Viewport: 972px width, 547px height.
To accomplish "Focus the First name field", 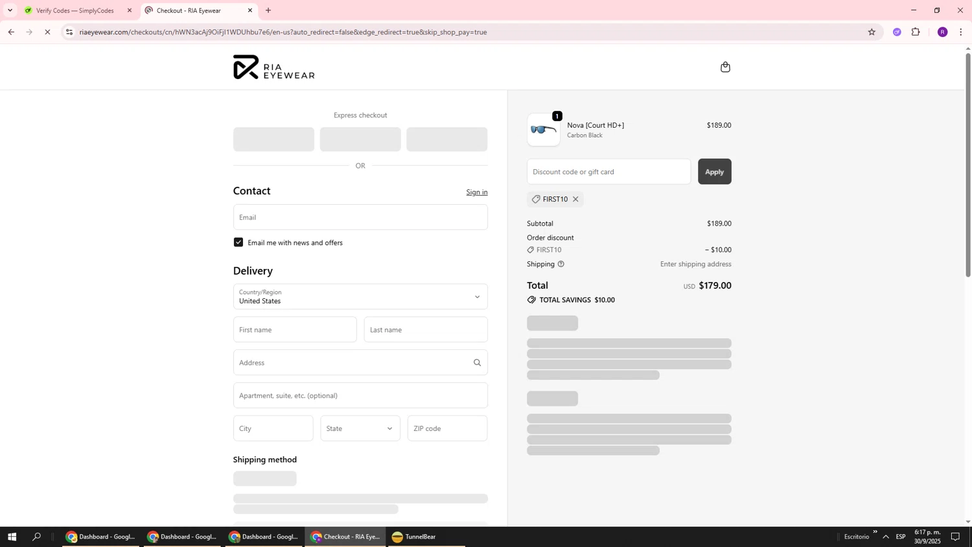I will click(x=295, y=330).
